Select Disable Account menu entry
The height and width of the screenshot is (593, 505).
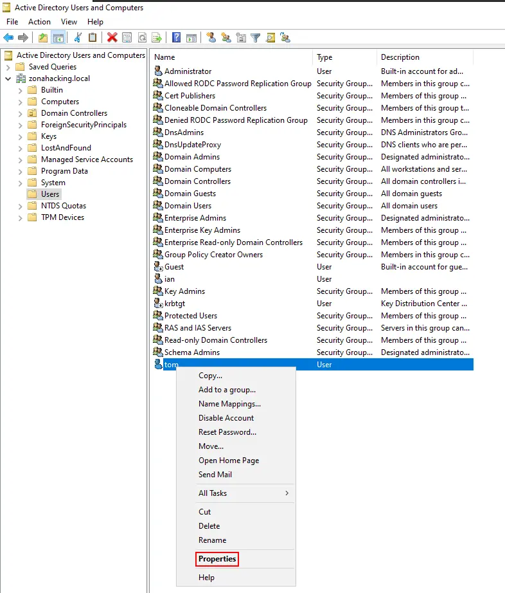tap(226, 418)
